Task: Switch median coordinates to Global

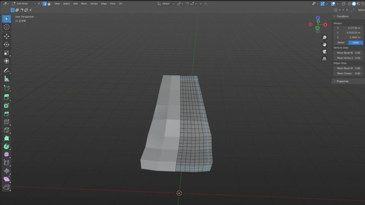Action: pos(341,43)
